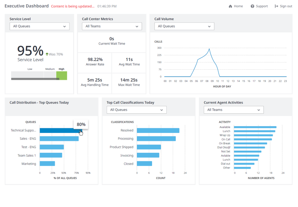Select the Technical Support queue bar
Viewport: 298px width, 207px height.
(x=61, y=130)
